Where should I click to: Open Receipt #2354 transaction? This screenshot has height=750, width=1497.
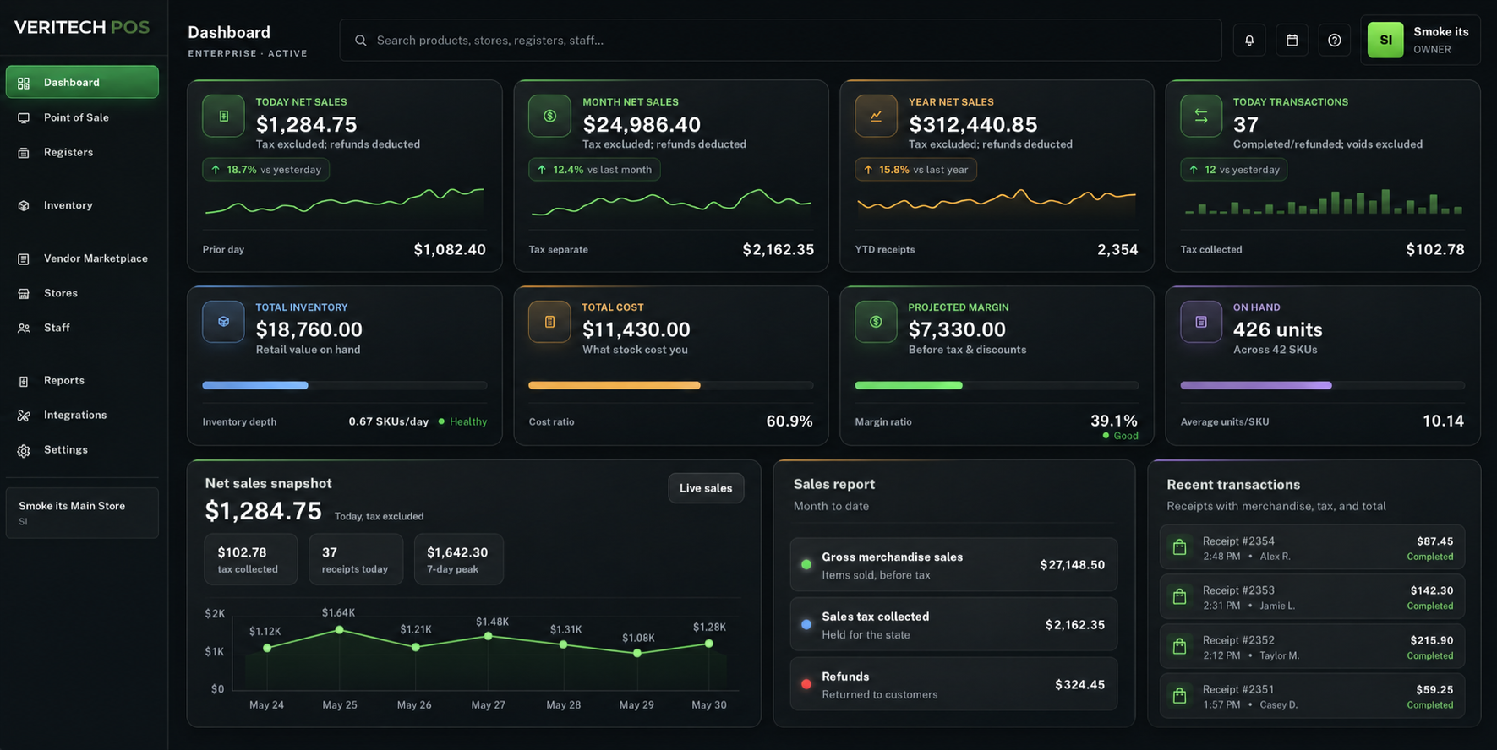tap(1312, 547)
